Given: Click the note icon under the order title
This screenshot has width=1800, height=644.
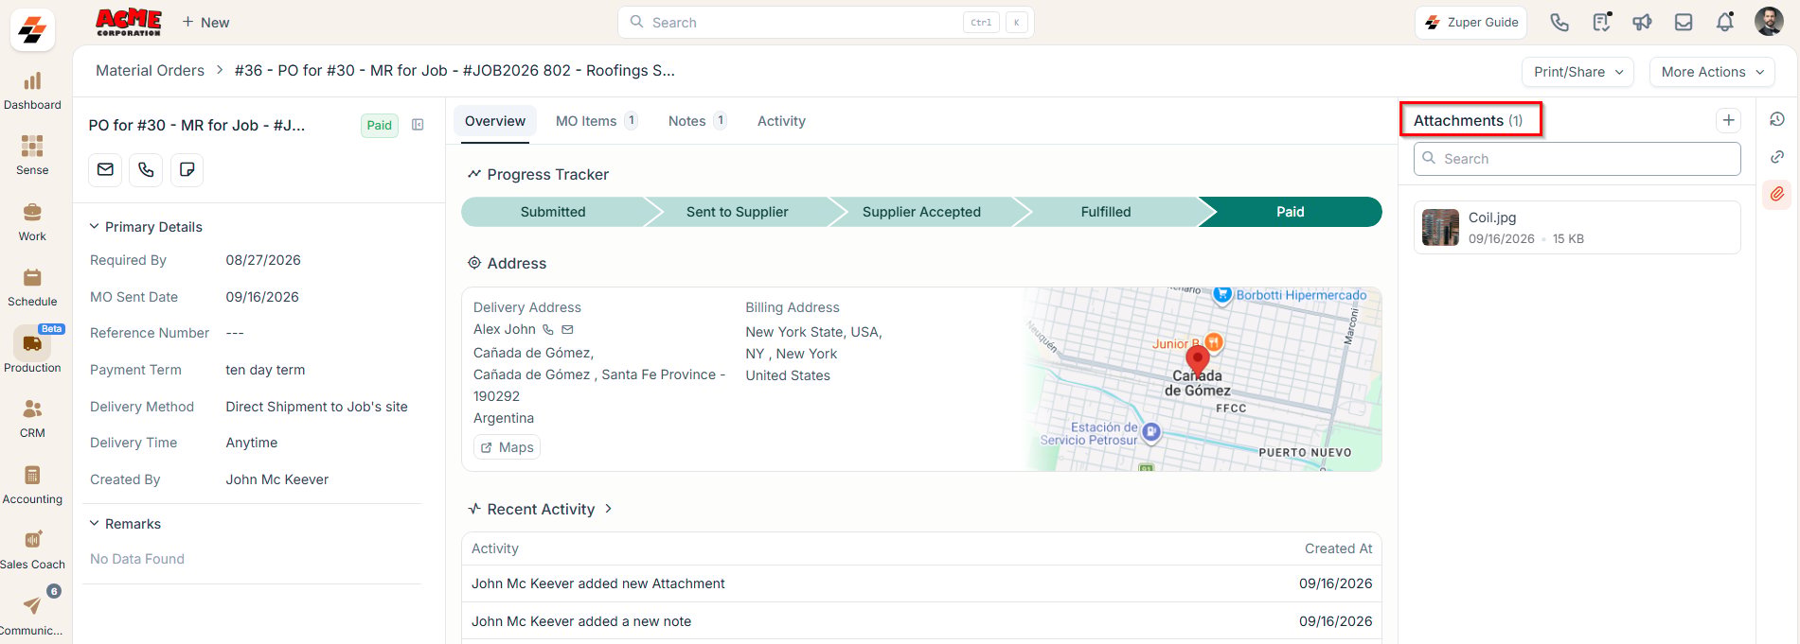Looking at the screenshot, I should pos(187,169).
